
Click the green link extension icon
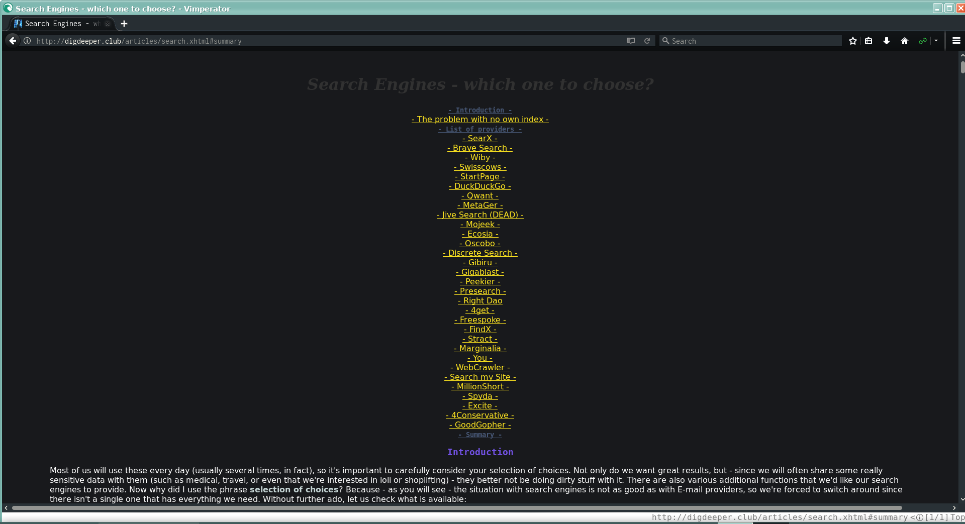923,41
